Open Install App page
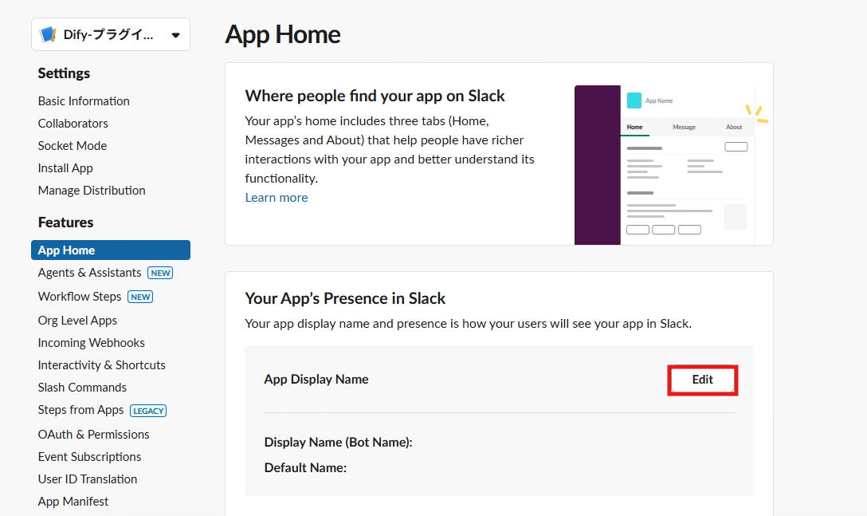The width and height of the screenshot is (867, 516). (65, 168)
